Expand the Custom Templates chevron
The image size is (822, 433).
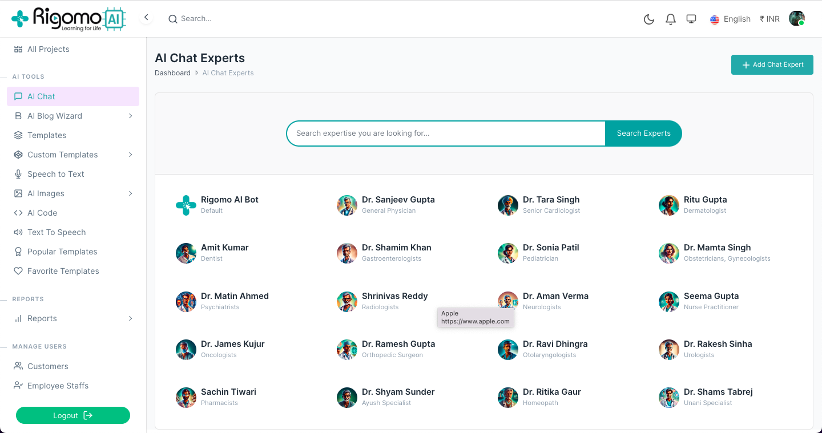click(x=130, y=155)
